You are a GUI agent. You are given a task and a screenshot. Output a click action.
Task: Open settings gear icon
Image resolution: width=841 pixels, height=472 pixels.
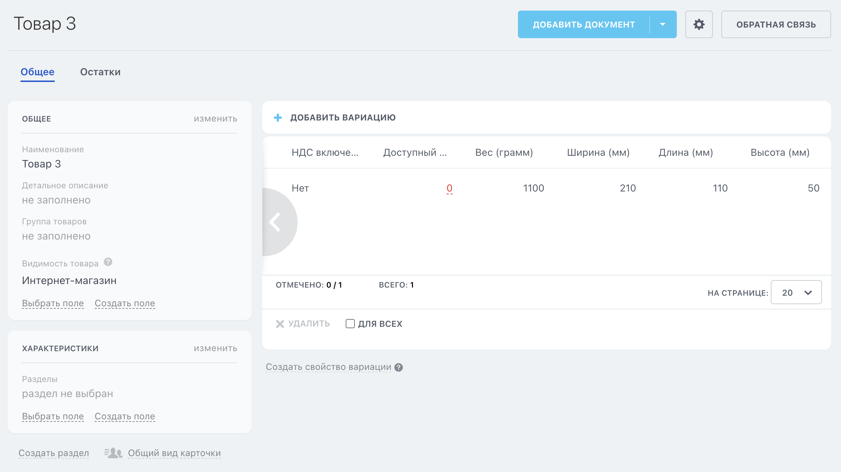coord(699,24)
